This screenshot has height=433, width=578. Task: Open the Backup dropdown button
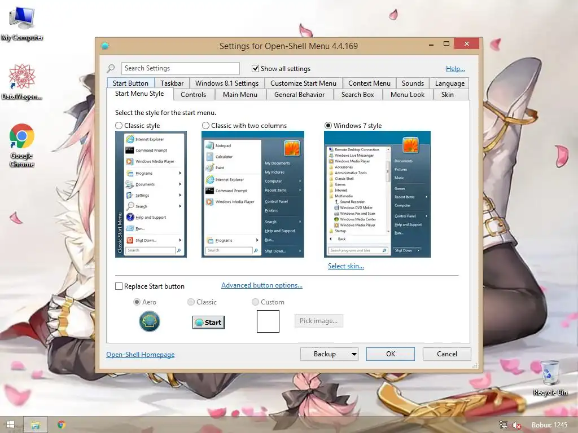point(329,354)
